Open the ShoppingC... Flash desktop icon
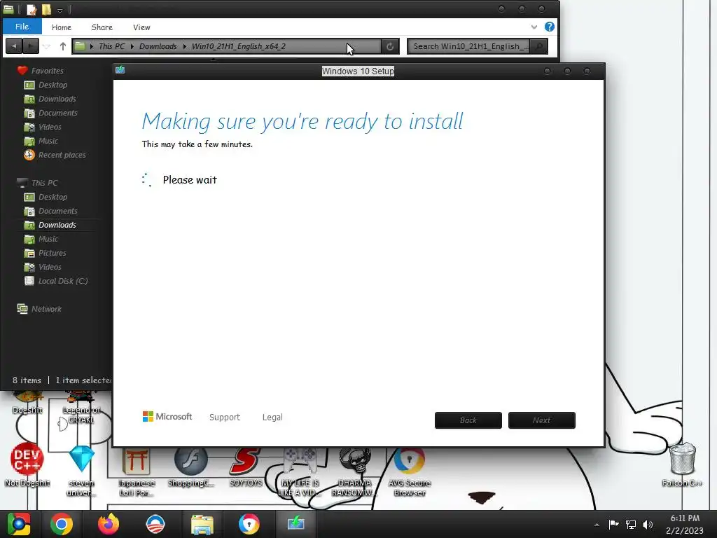 point(191,467)
